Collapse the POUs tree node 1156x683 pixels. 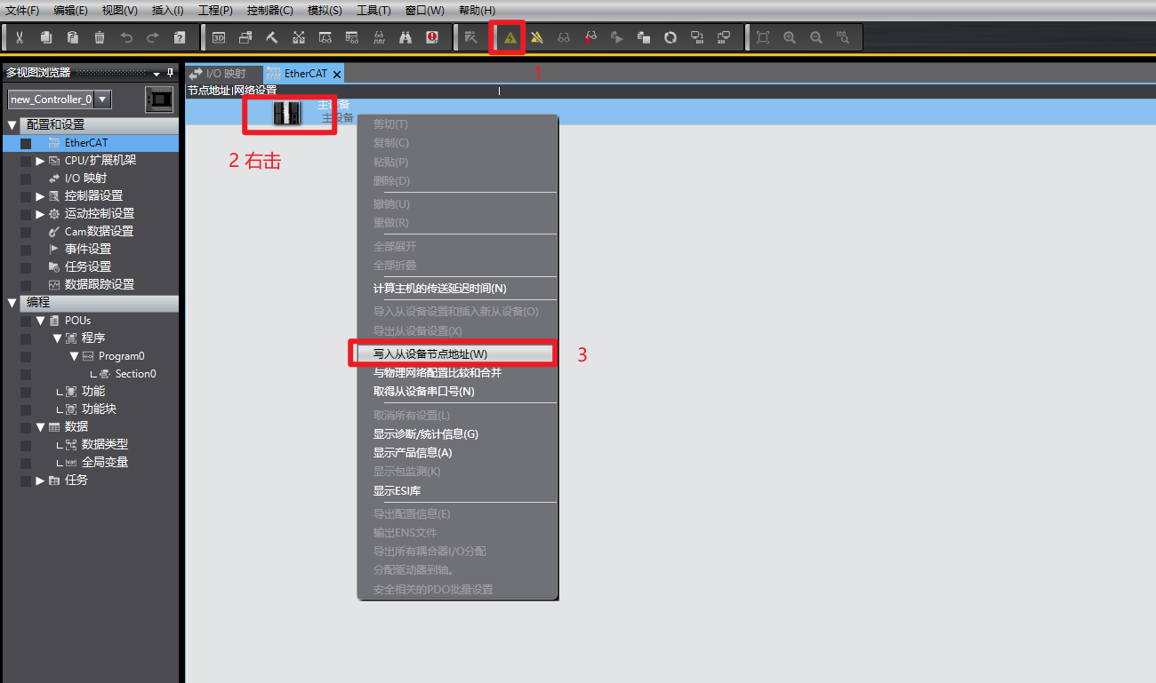(40, 321)
